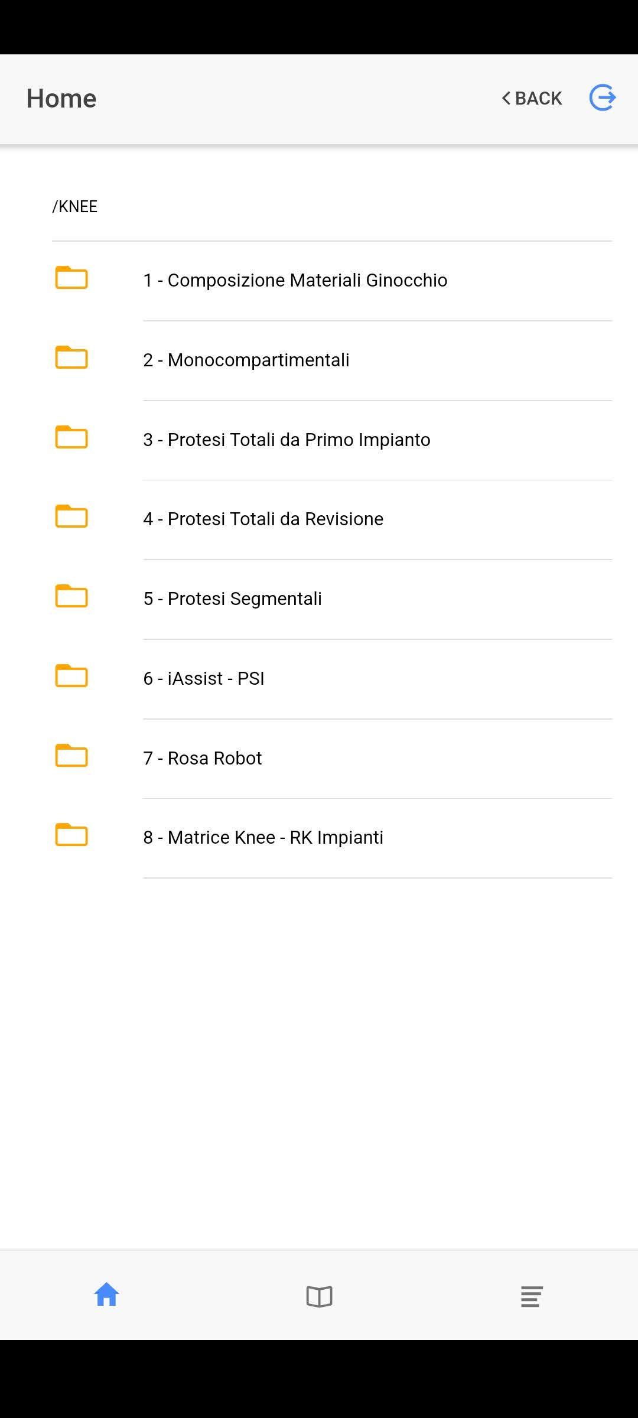This screenshot has width=638, height=1418.
Task: Open '4 - Protesi Totali da Revisione'
Action: pos(263,519)
